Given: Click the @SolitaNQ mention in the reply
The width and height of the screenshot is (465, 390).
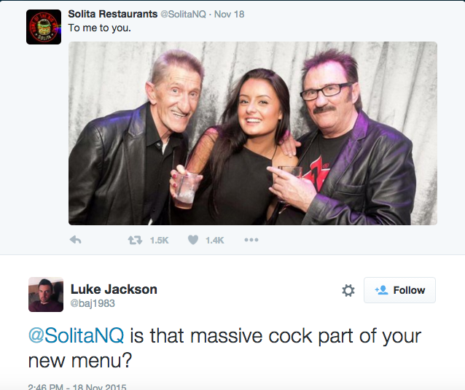Looking at the screenshot, I should (76, 336).
